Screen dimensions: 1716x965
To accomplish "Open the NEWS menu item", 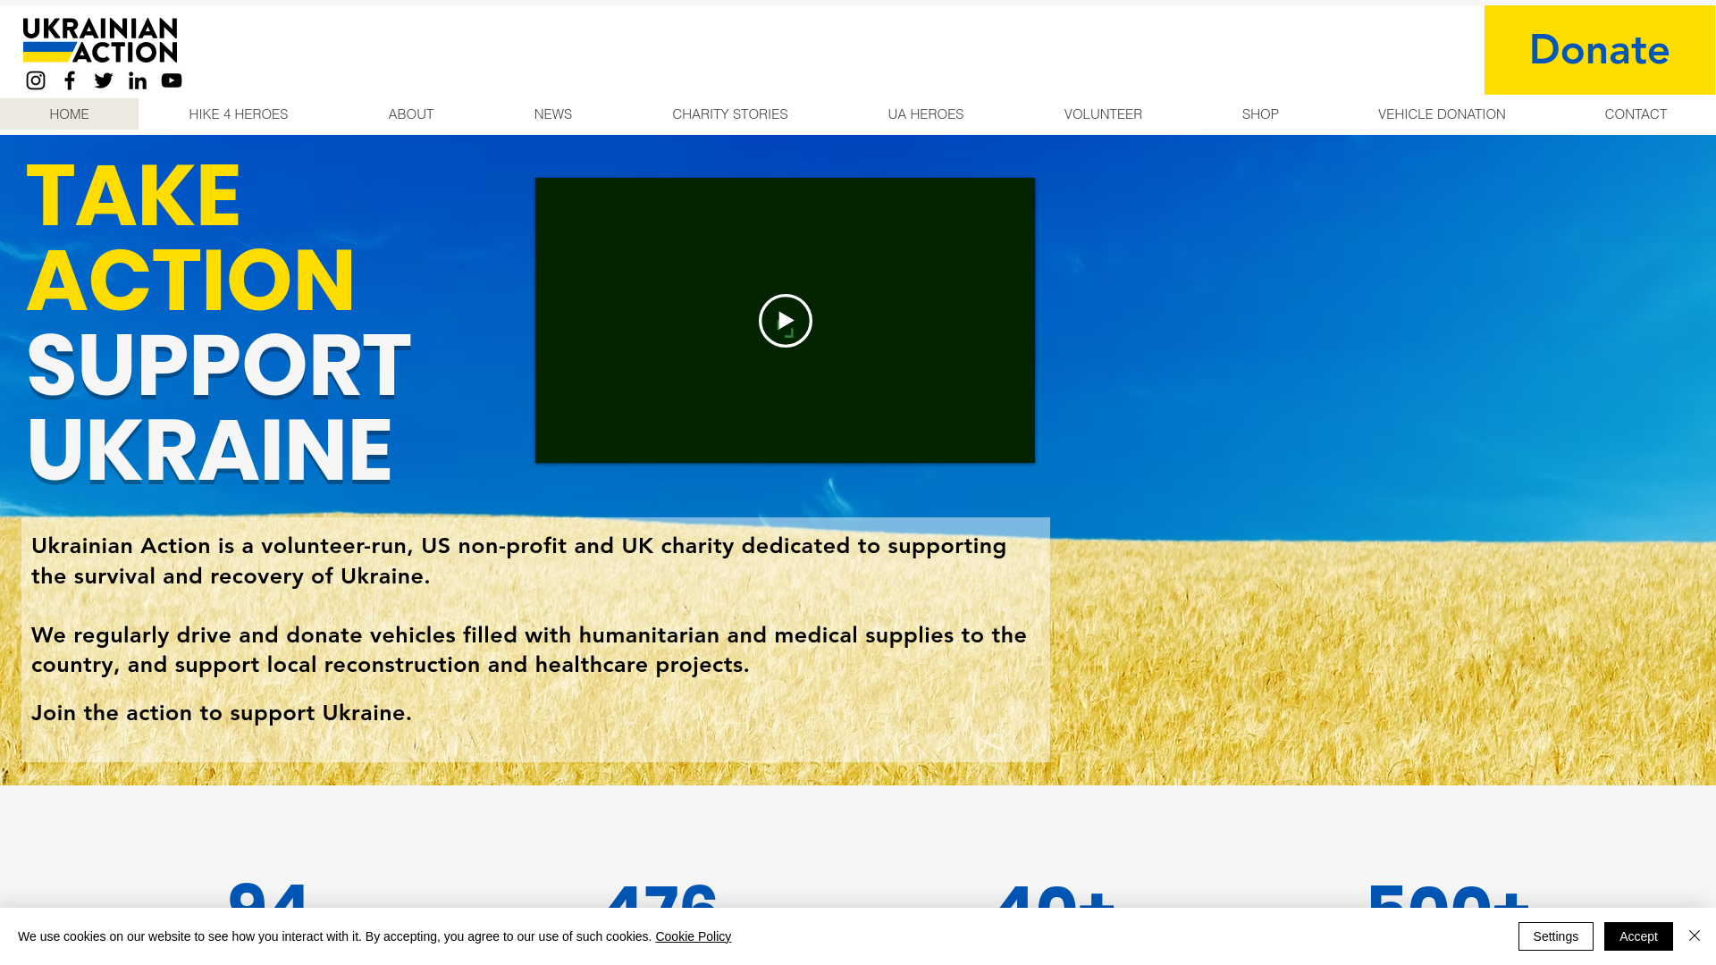I will [x=553, y=114].
